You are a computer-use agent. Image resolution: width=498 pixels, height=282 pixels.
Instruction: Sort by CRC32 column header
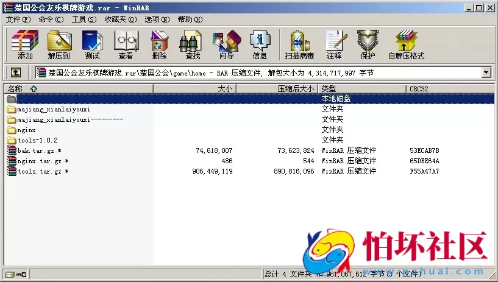(x=450, y=89)
